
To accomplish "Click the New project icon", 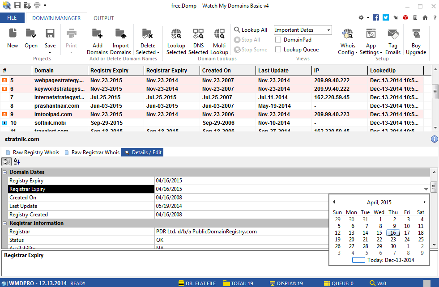I will coord(13,33).
